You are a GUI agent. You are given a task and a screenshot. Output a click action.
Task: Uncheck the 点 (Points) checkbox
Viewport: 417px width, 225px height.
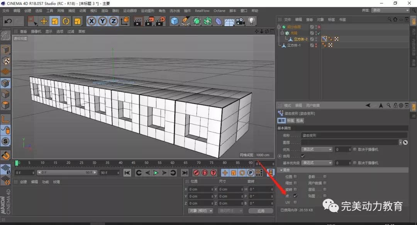(295, 196)
